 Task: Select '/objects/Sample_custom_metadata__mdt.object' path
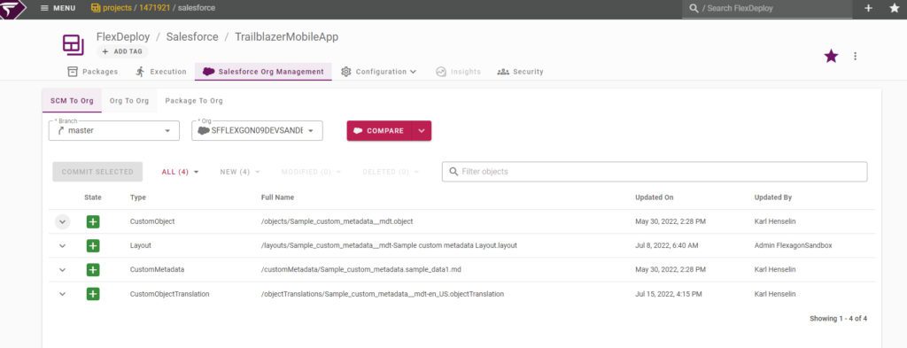(x=337, y=221)
